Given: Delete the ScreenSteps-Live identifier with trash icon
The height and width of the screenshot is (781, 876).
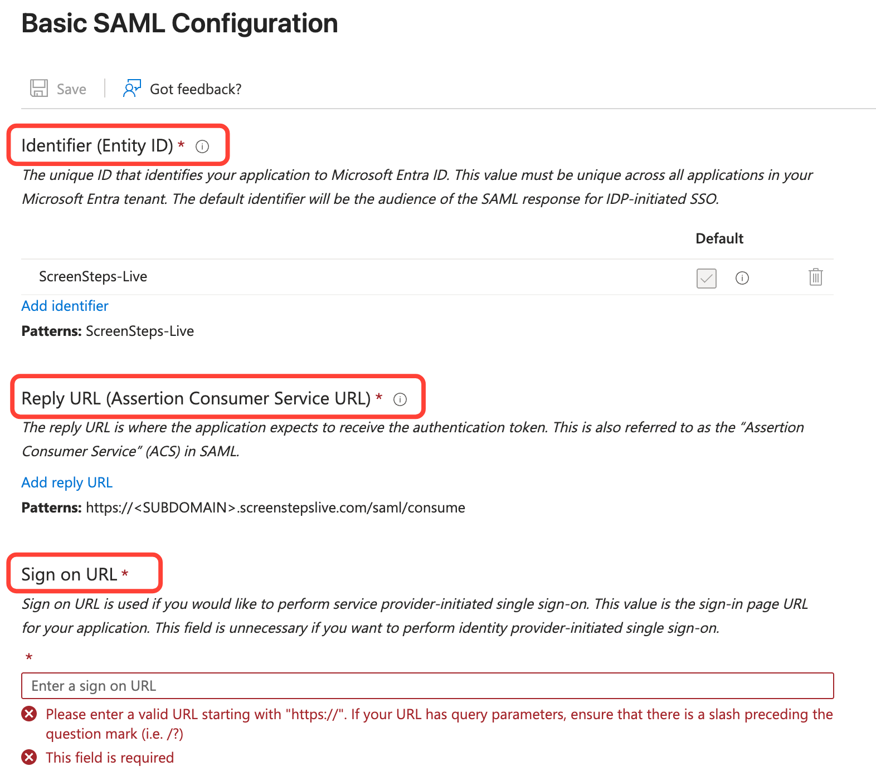Looking at the screenshot, I should (x=815, y=277).
